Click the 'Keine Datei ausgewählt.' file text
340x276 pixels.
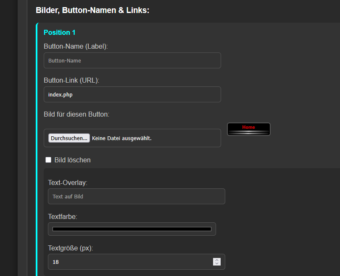point(122,138)
